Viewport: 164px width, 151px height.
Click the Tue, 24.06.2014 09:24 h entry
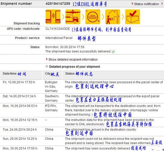[20, 130]
